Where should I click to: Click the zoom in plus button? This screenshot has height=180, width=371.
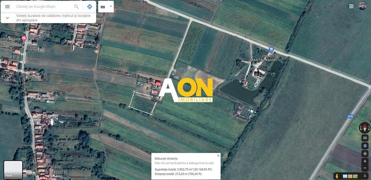(x=365, y=161)
